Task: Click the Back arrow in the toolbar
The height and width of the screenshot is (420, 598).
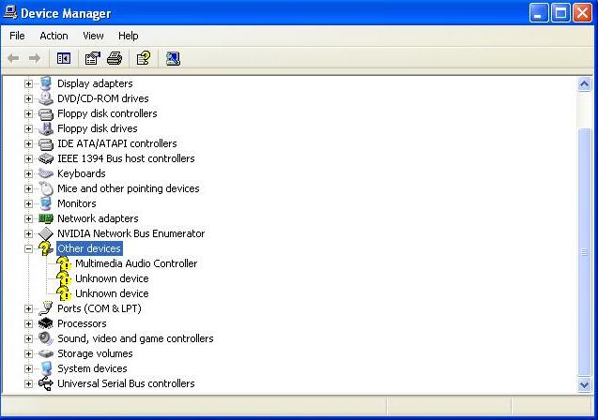Action: tap(13, 58)
